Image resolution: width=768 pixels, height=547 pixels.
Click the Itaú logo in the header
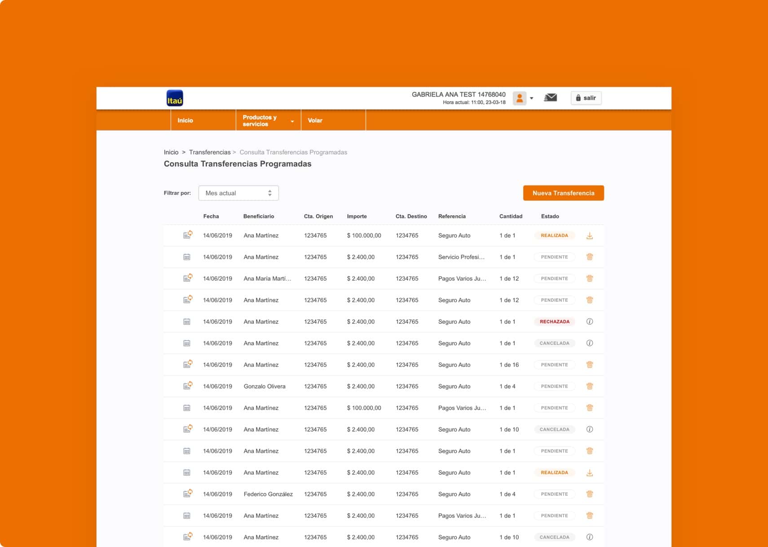tap(175, 98)
